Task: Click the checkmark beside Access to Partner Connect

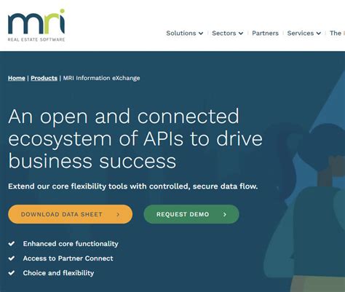Action: (12, 259)
